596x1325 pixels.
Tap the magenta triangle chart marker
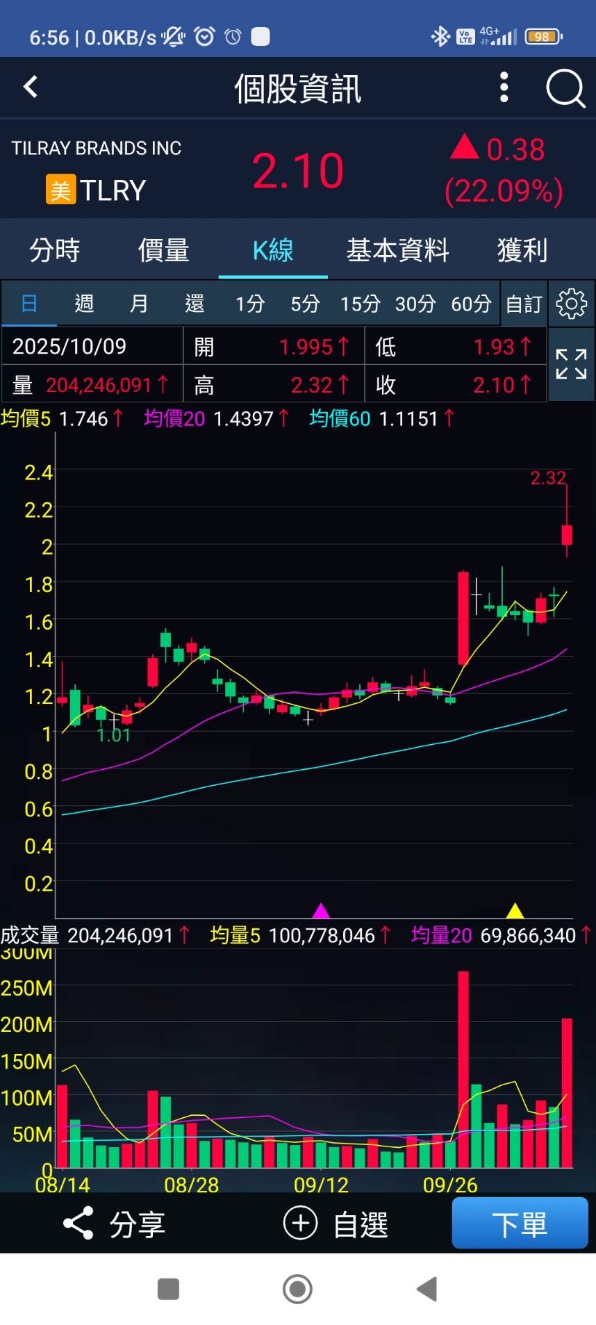321,910
